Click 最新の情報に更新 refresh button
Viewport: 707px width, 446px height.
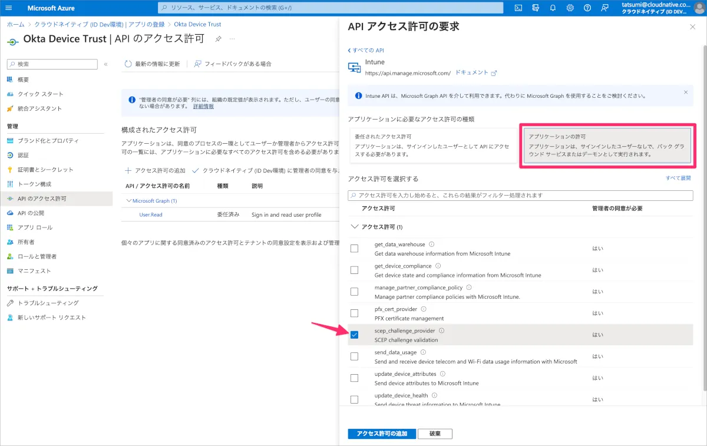click(153, 64)
